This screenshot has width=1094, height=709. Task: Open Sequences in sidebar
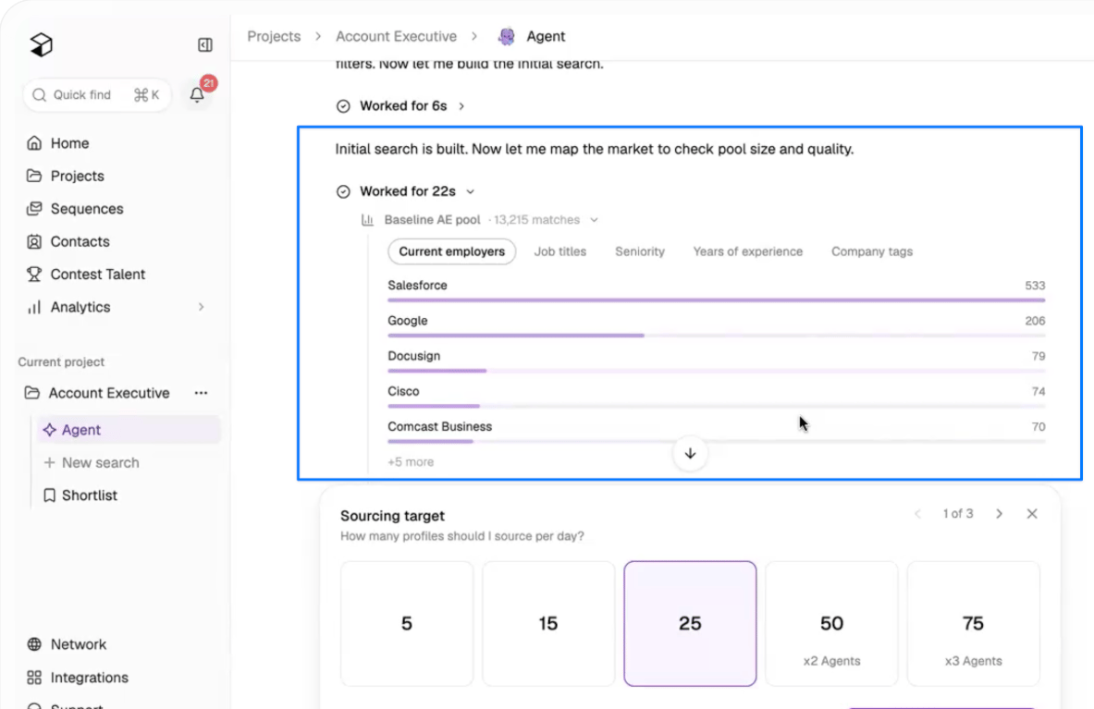click(87, 208)
